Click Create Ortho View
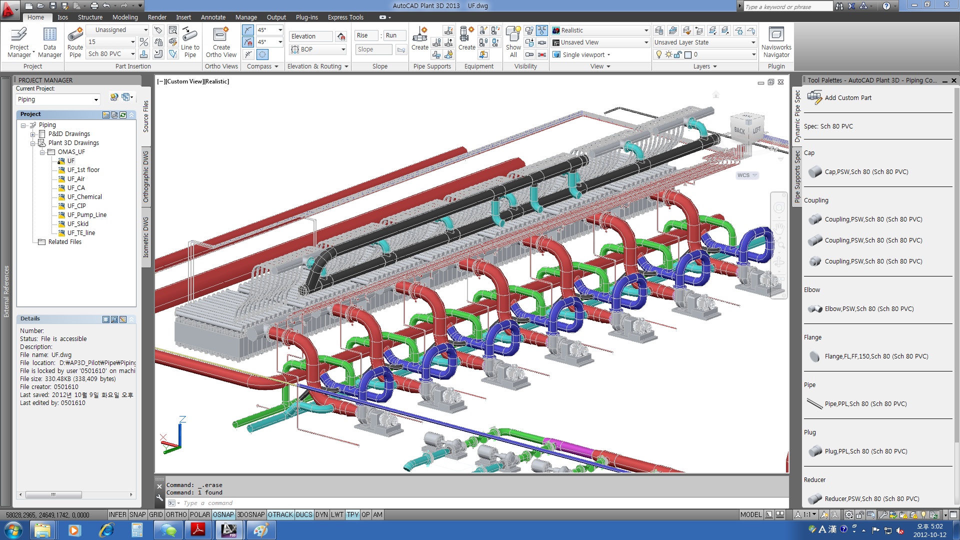Viewport: 960px width, 540px height. click(x=221, y=42)
